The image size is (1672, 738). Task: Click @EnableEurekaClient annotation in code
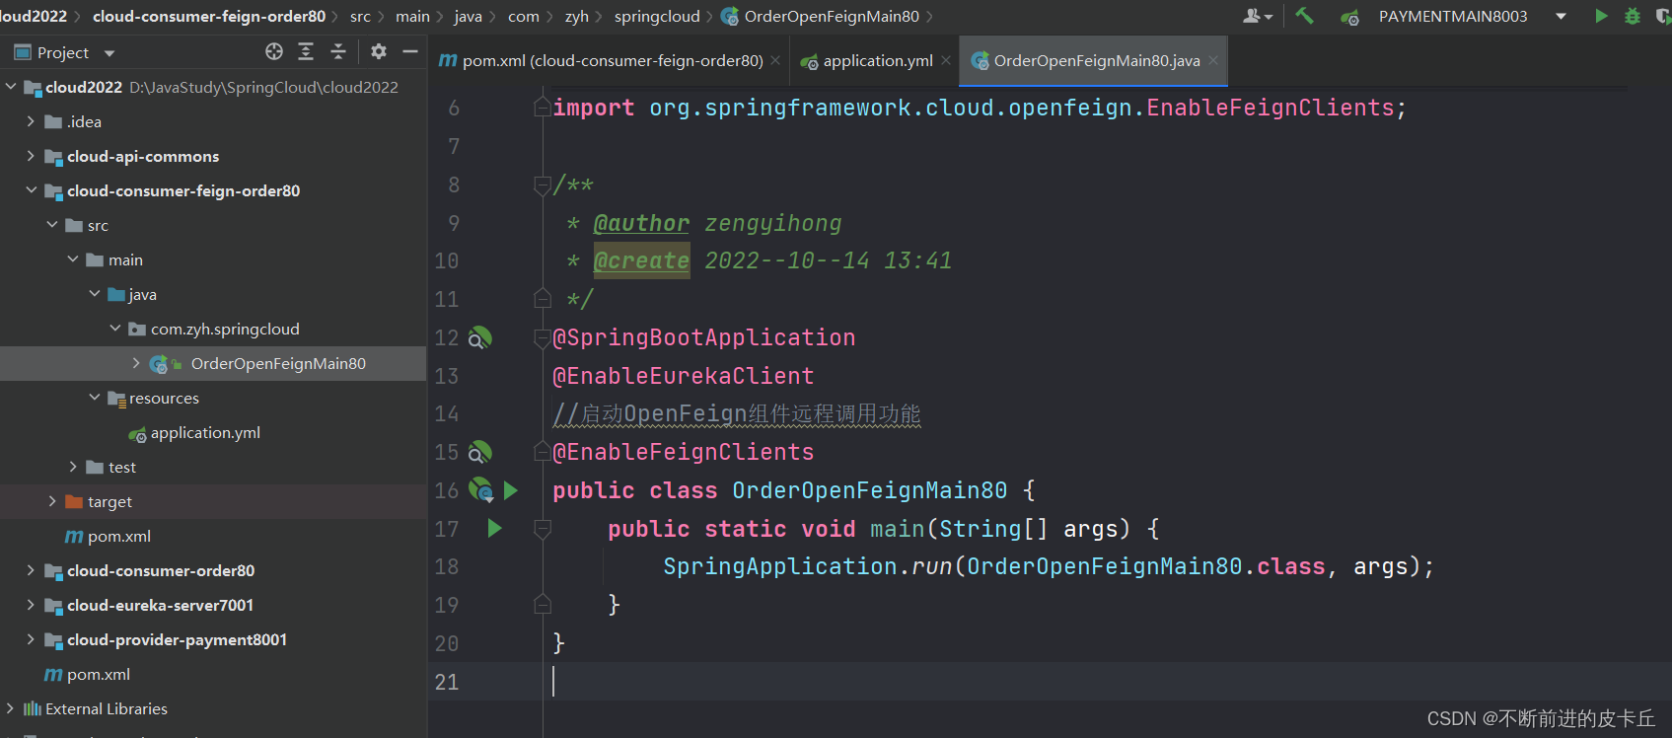click(x=683, y=376)
